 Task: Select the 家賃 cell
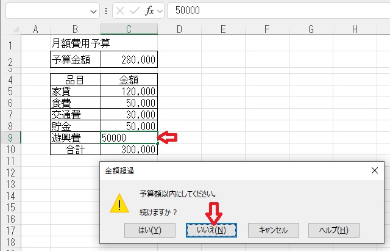tap(76, 92)
